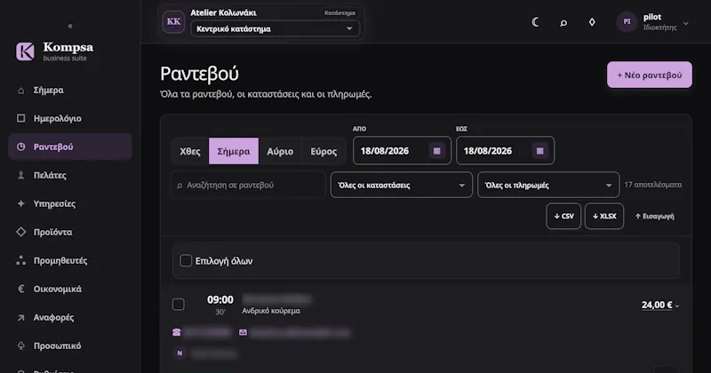The image size is (711, 373).
Task: Open the ΕΩΣ calendar picker icon
Action: coord(539,151)
